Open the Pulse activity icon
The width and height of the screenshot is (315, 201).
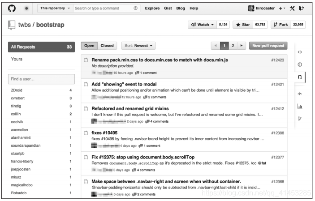(300, 94)
